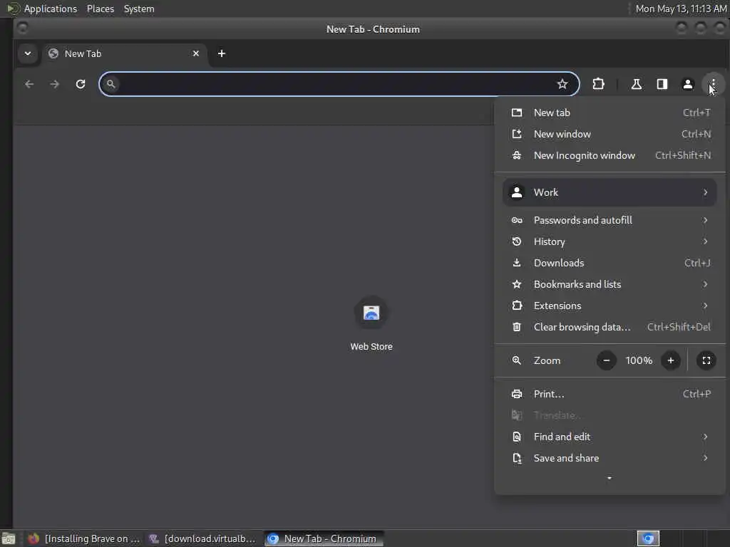
Task: Open the Chrome Labs flask icon
Action: coord(636,84)
